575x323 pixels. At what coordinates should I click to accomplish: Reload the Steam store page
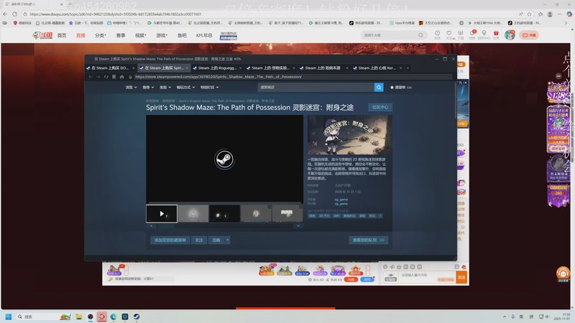106,77
